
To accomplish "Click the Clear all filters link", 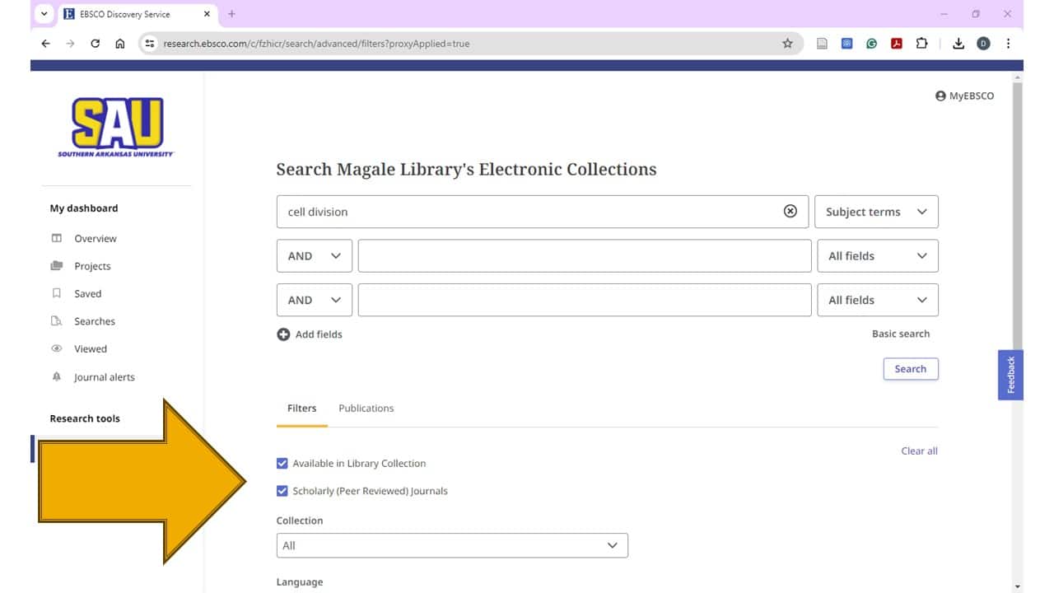I will 919,451.
